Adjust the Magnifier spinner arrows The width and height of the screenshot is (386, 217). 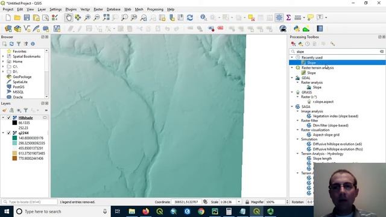coord(287,202)
